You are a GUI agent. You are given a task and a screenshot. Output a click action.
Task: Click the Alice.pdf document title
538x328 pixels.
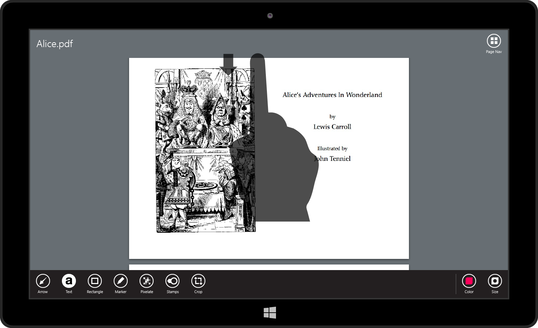(55, 44)
